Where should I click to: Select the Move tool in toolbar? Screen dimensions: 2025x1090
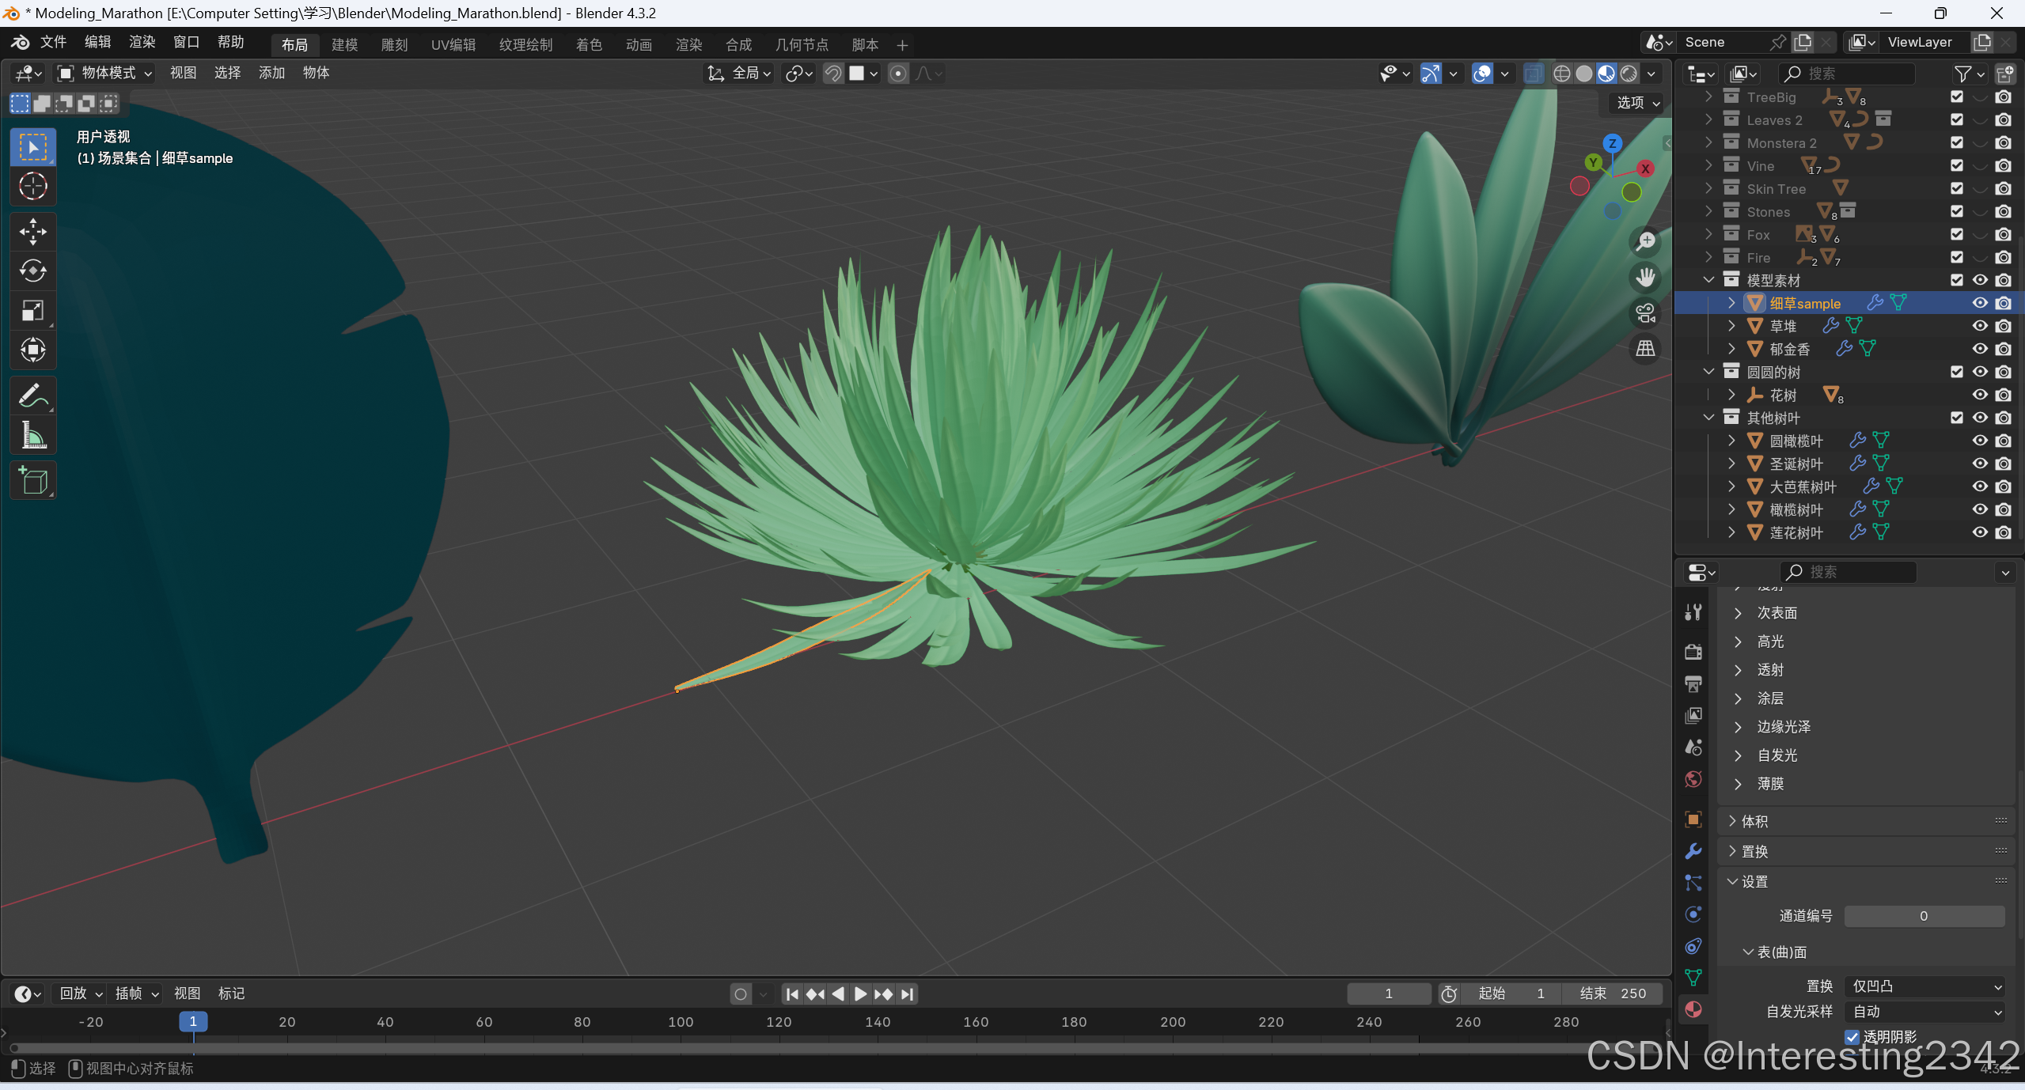click(32, 232)
